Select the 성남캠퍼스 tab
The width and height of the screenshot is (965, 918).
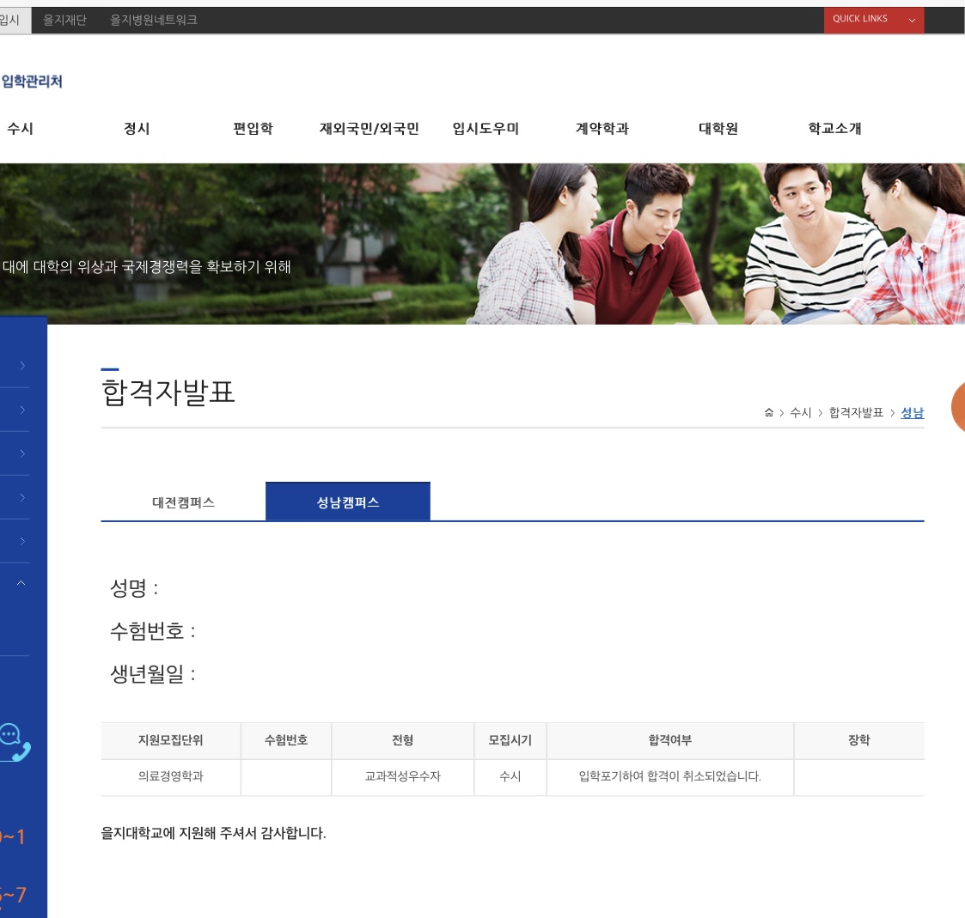click(348, 502)
